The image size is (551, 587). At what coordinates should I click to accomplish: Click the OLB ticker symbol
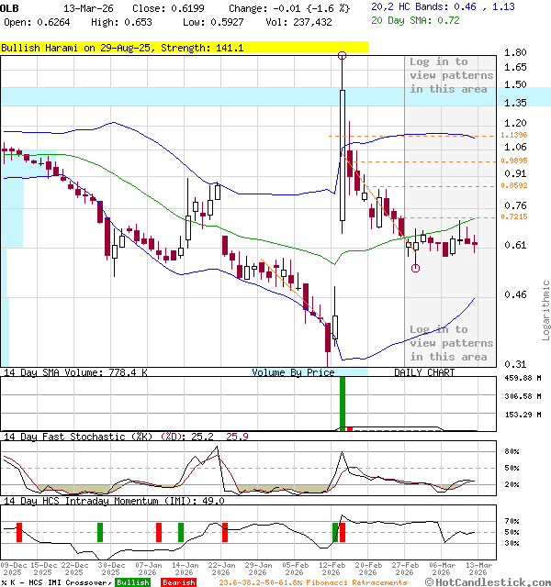(10, 6)
